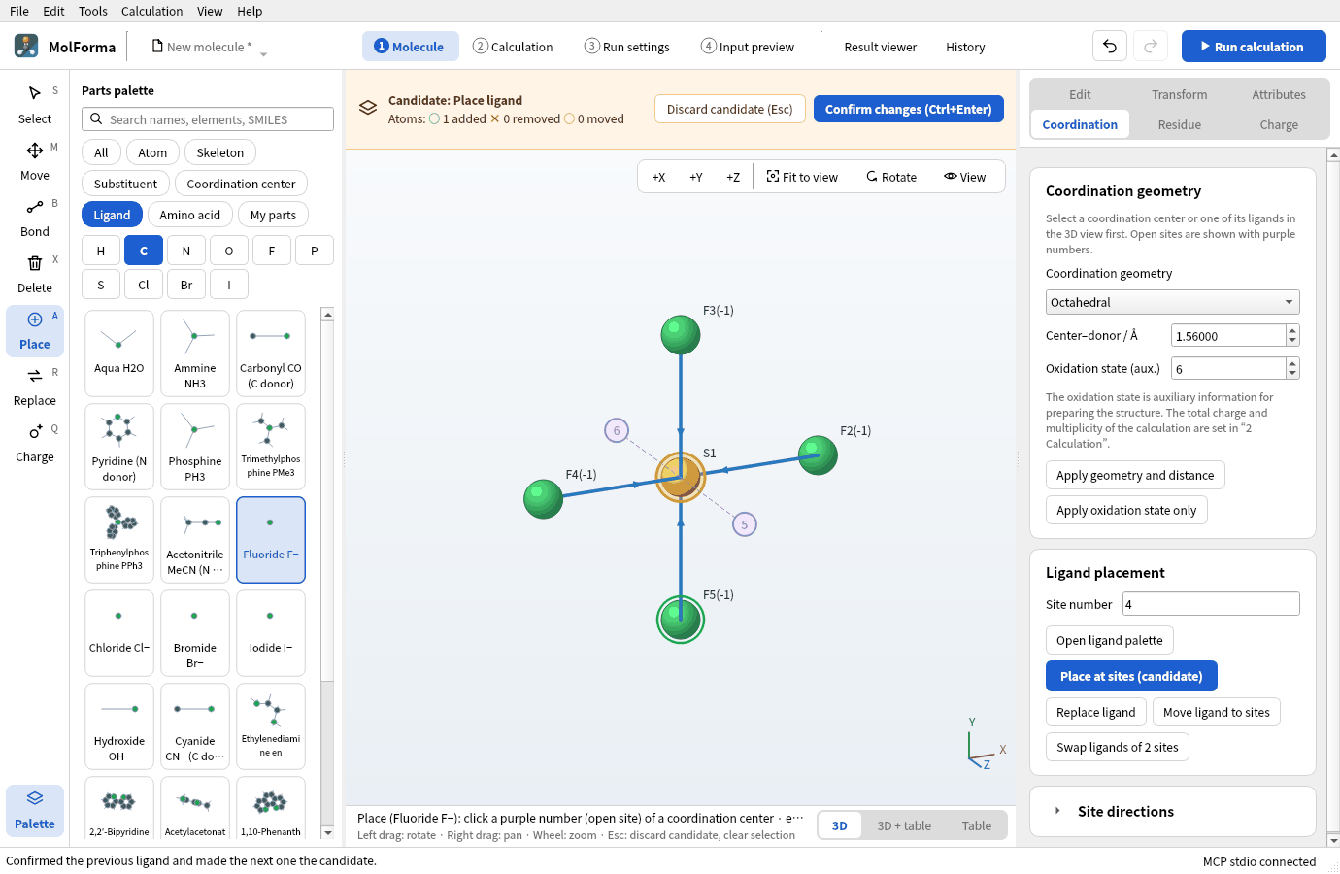Screen dimensions: 1340x874
Task: Select the Triphenylphosphine PPh3 tile
Action: pos(119,540)
